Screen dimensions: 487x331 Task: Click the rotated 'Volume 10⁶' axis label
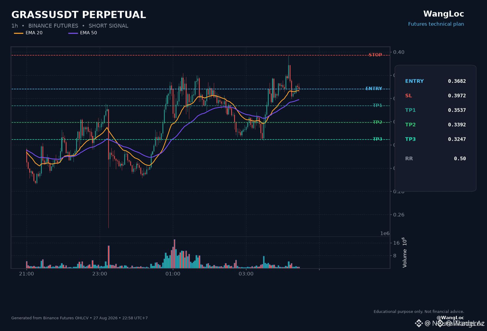point(405,252)
